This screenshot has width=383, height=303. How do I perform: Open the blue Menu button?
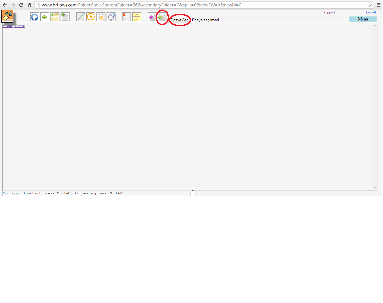click(x=363, y=19)
